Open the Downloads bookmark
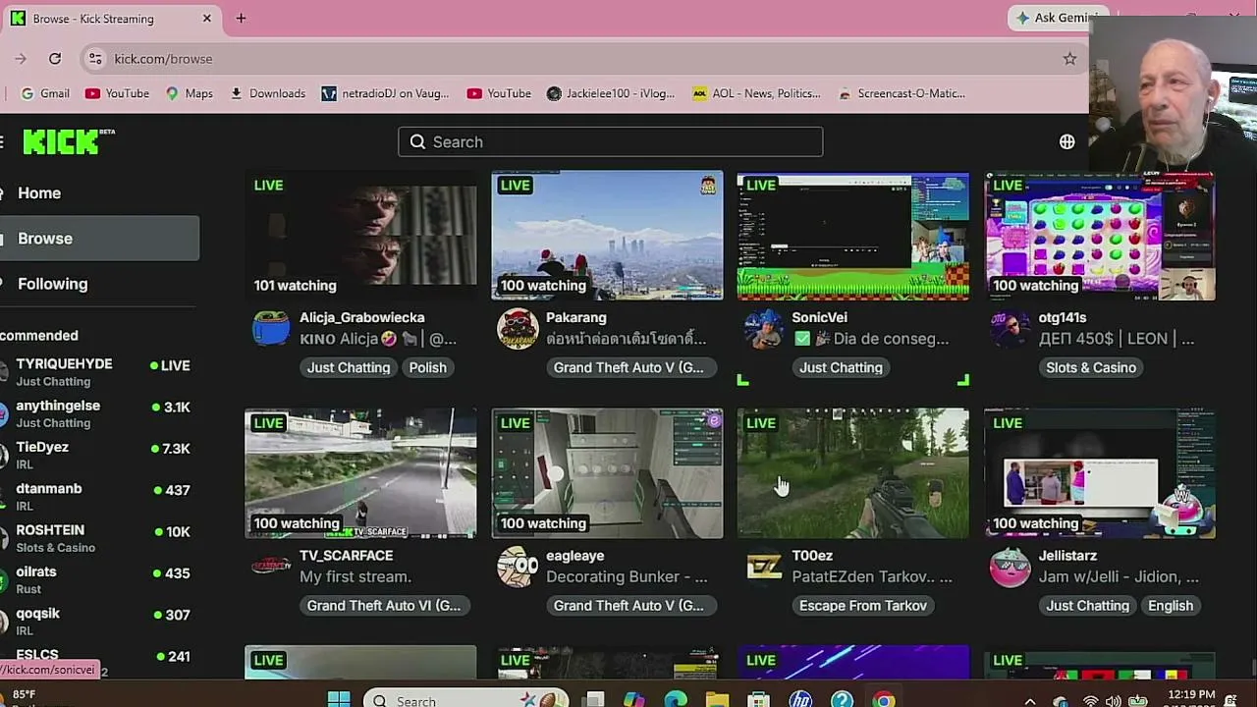 [268, 93]
